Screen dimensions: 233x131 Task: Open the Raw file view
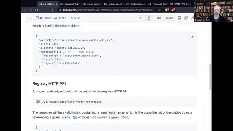coord(159,18)
